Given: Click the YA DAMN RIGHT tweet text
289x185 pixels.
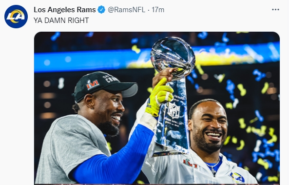Looking at the screenshot, I should click(x=61, y=21).
